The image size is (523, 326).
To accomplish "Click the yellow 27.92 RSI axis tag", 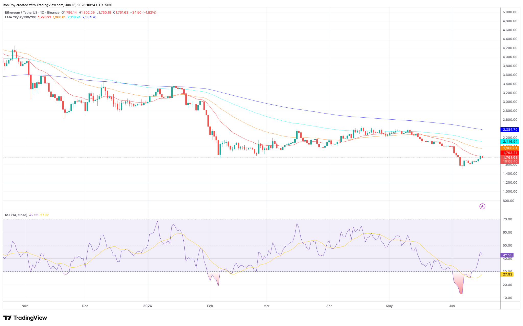I will [507, 274].
